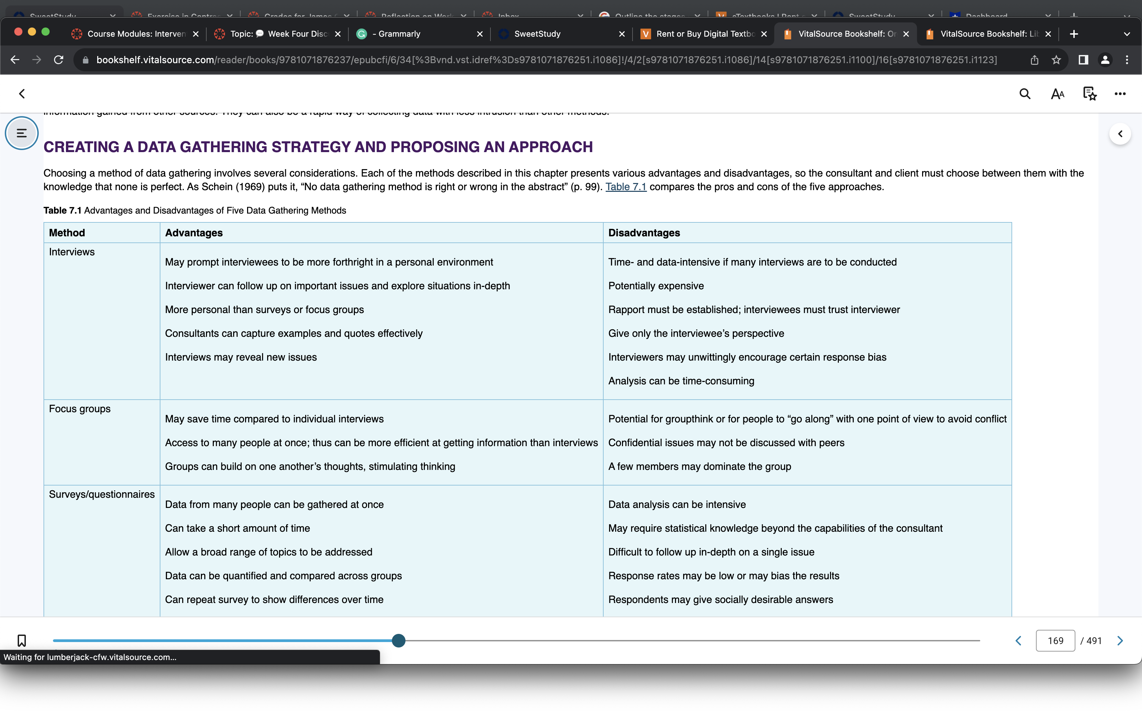Click 'Interviews may reveal new issues' text
Viewport: 1142px width, 713px height.
tap(241, 357)
